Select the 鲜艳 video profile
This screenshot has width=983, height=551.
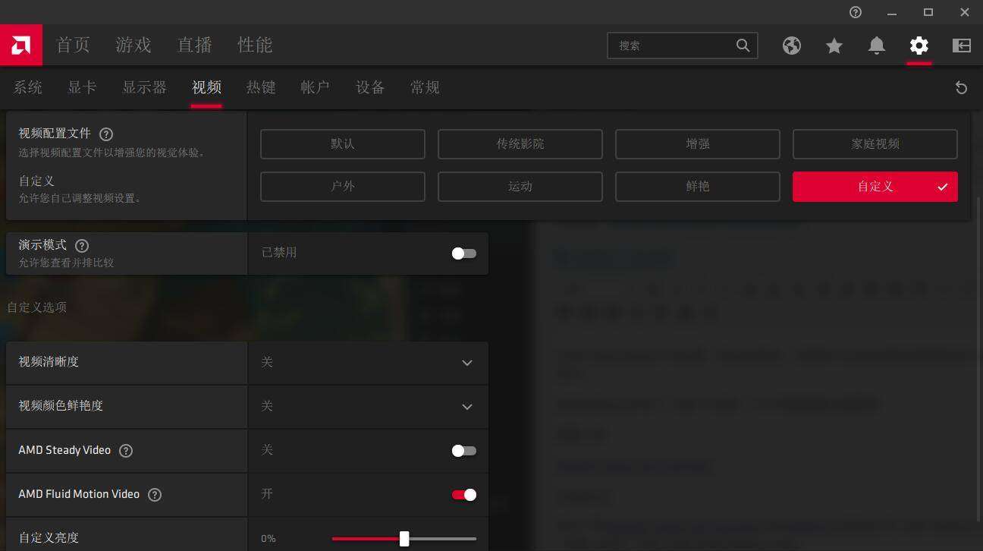click(x=698, y=187)
